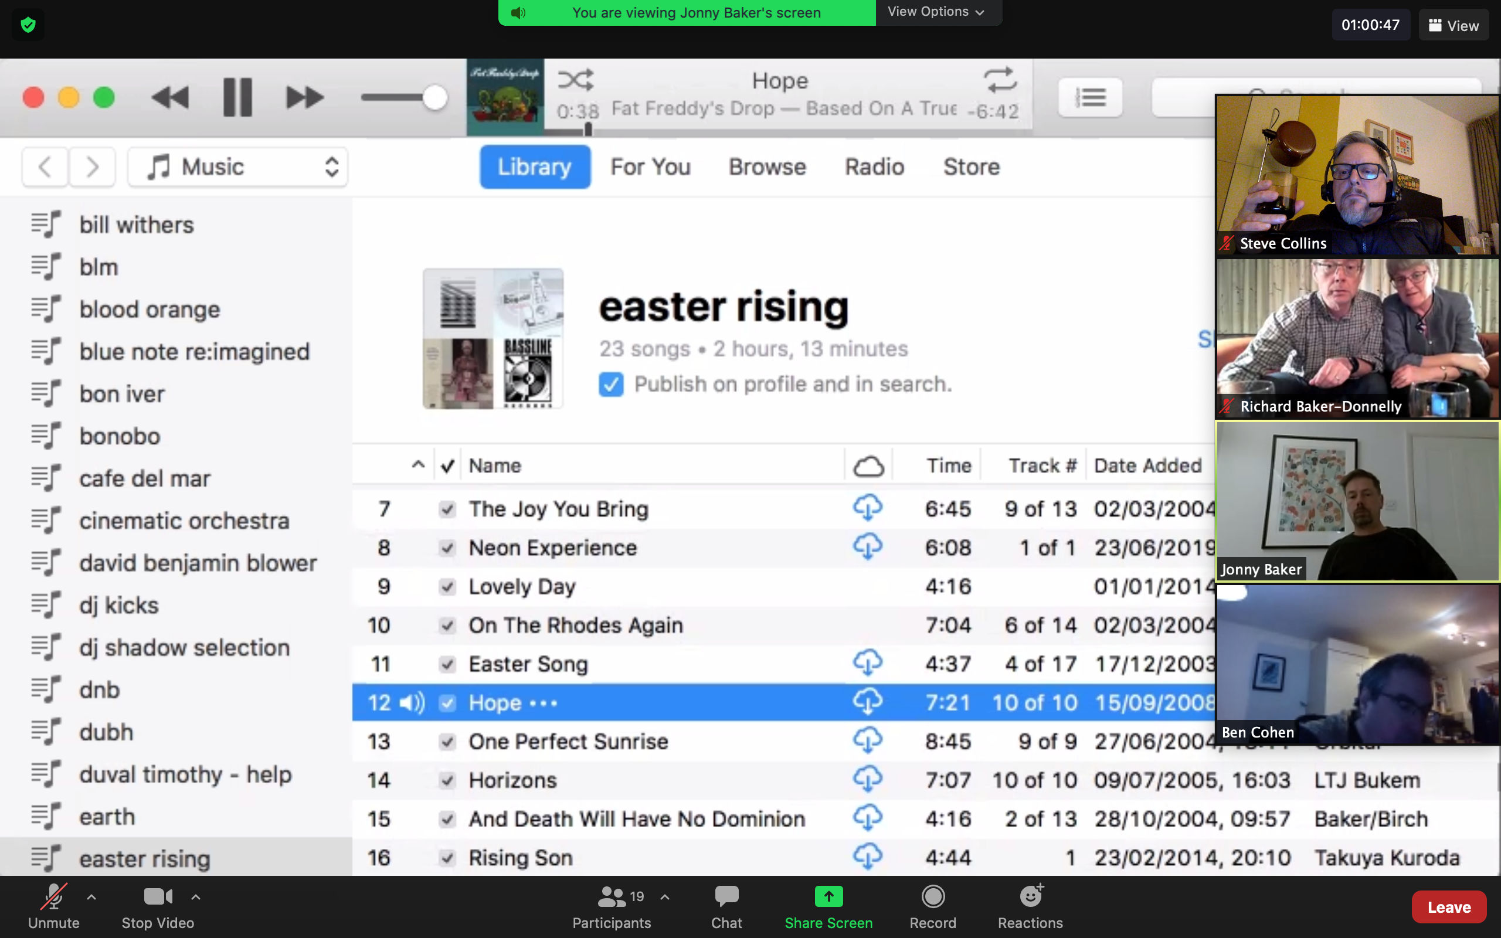Click the rewind previous track button

[170, 97]
